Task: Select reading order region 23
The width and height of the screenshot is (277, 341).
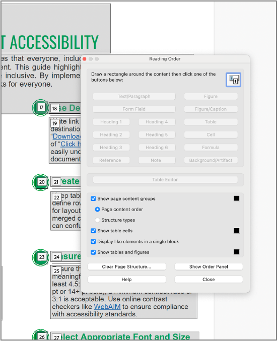Action: (x=42, y=257)
